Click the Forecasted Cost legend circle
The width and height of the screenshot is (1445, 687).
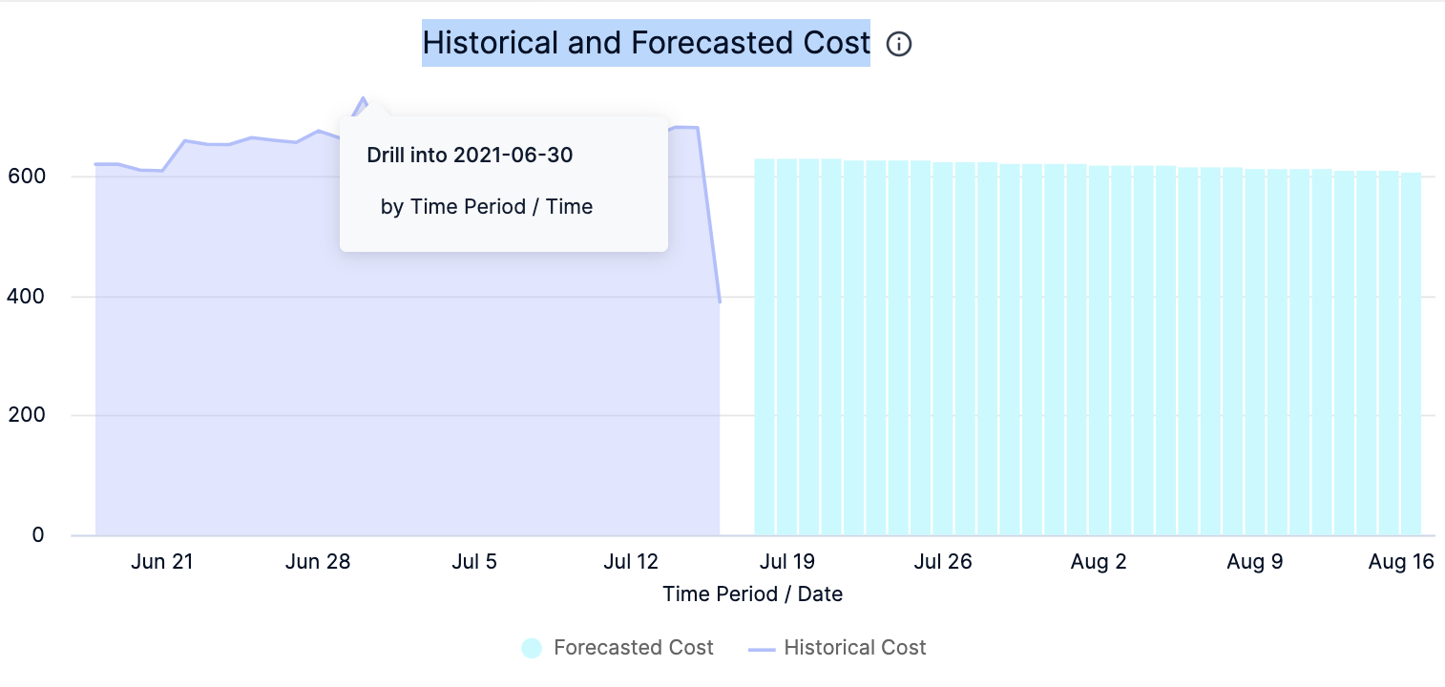pos(532,649)
